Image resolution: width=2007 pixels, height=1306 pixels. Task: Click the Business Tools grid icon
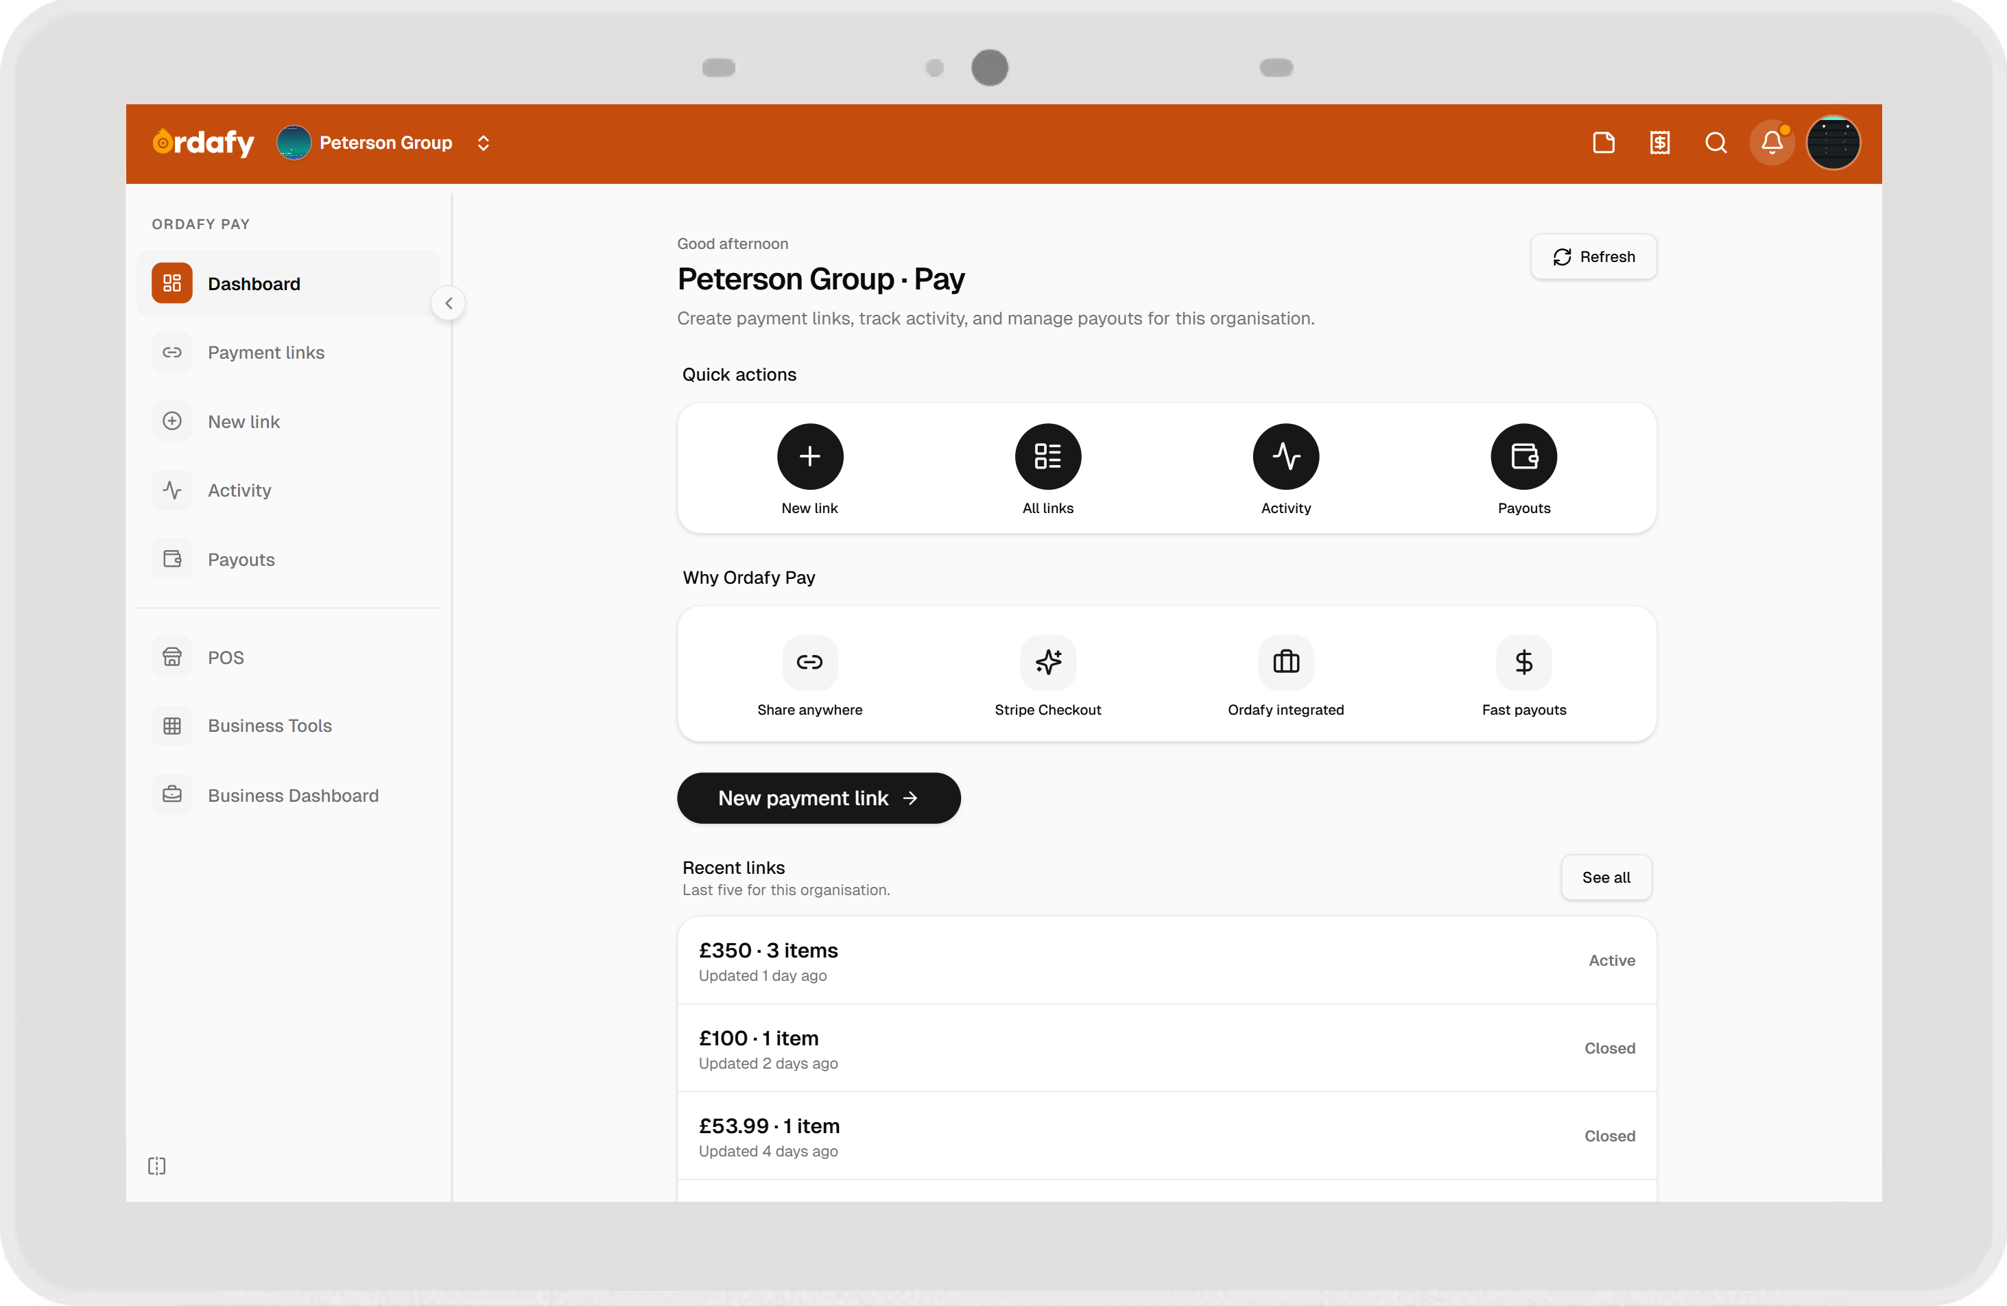click(x=172, y=726)
